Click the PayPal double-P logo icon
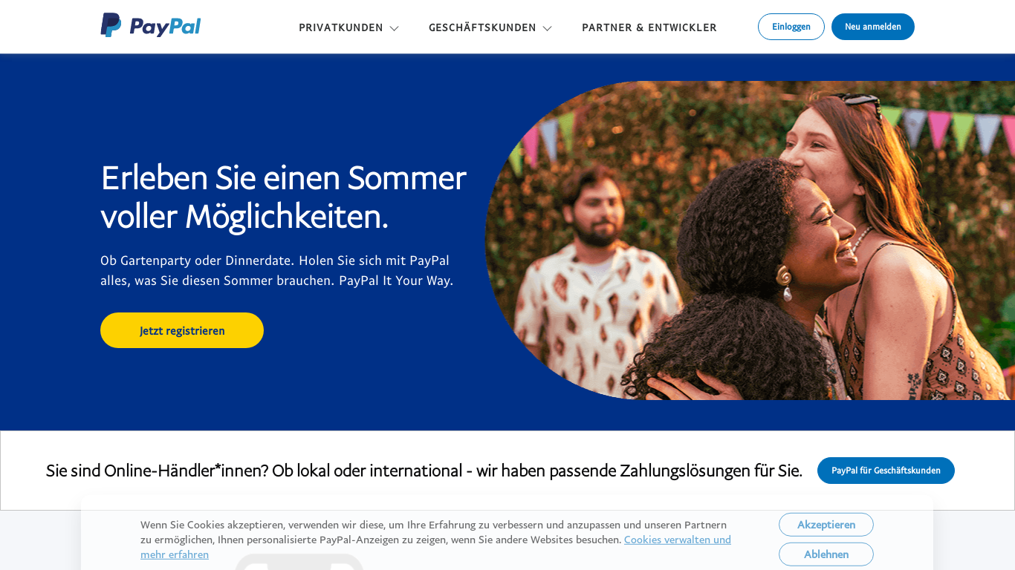1015x570 pixels. click(x=111, y=25)
